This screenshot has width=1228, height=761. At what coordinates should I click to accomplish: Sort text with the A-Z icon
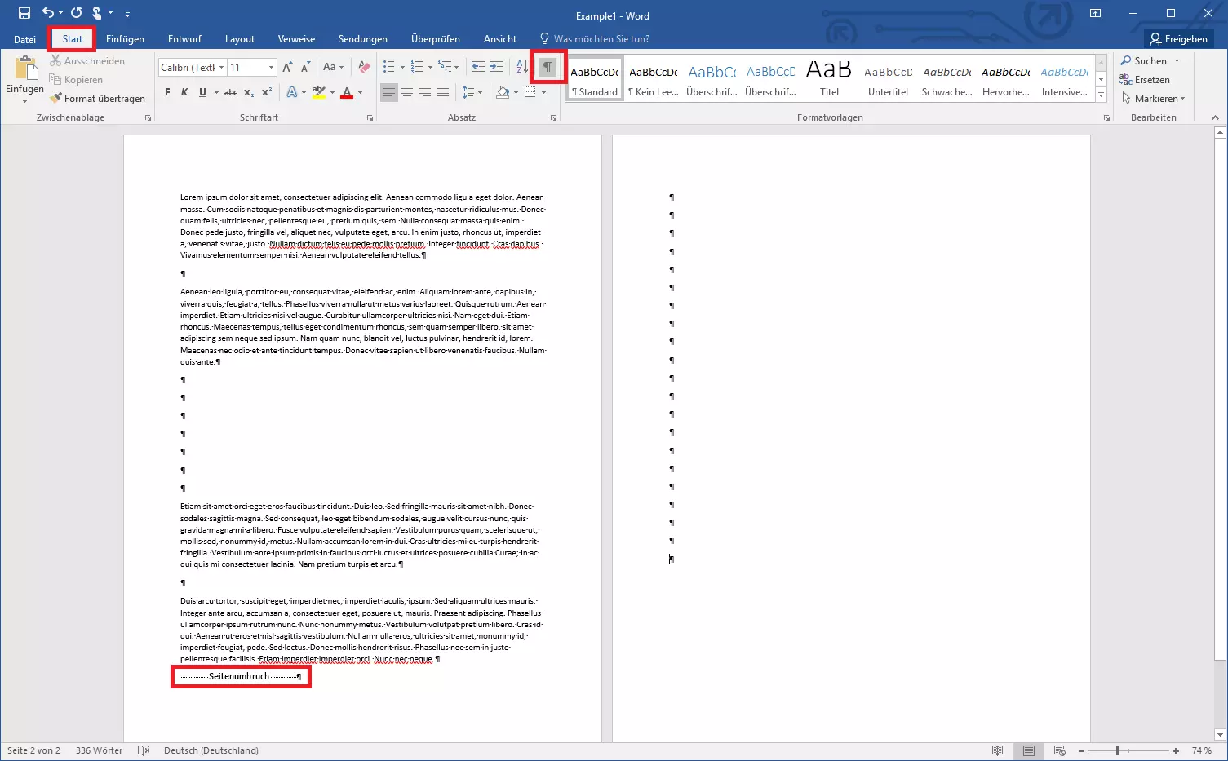(x=522, y=67)
